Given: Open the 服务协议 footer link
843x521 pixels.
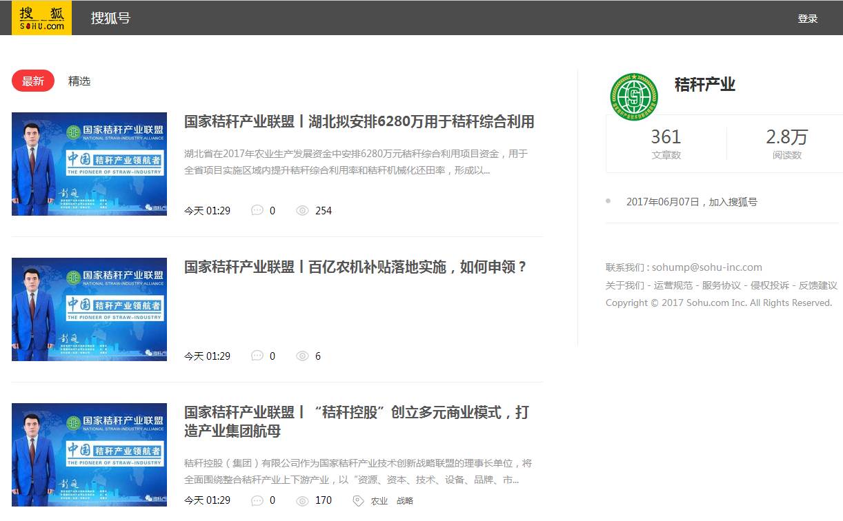Looking at the screenshot, I should pyautogui.click(x=722, y=285).
